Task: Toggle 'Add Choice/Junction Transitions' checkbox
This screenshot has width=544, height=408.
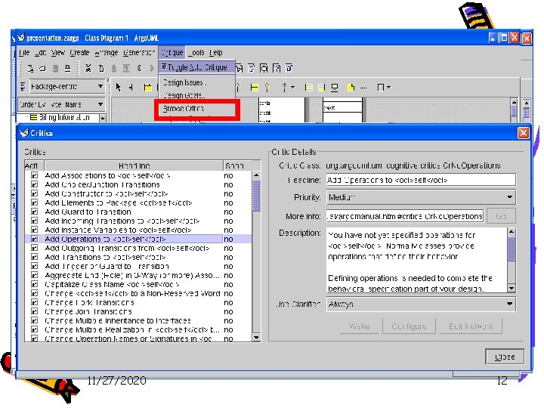Action: [x=34, y=184]
